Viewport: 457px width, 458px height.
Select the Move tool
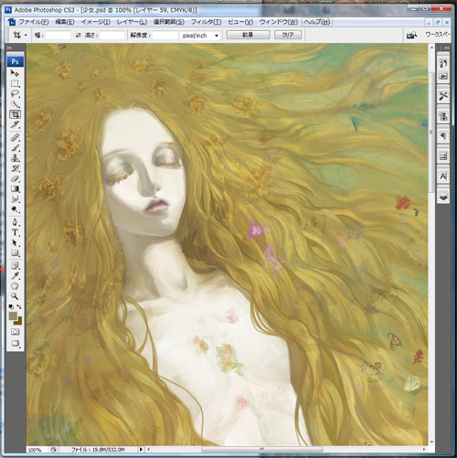[x=15, y=73]
